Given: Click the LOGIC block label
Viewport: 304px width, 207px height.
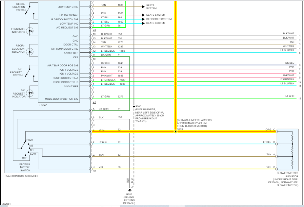Looking at the screenshot, I should click(43, 105).
